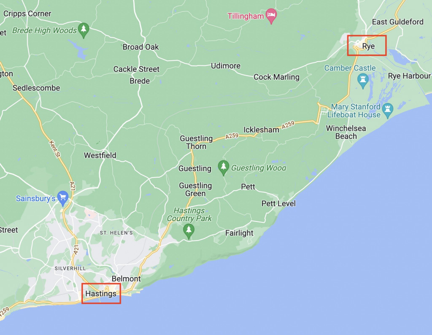Click the Fairlight place name
The width and height of the screenshot is (432, 335).
click(239, 233)
